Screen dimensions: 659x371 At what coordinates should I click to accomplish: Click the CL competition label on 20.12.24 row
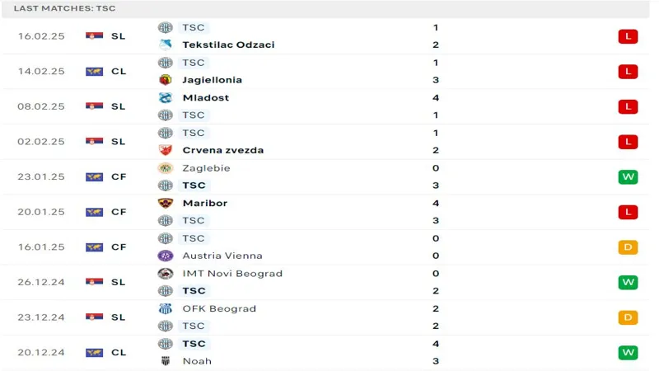(x=119, y=353)
